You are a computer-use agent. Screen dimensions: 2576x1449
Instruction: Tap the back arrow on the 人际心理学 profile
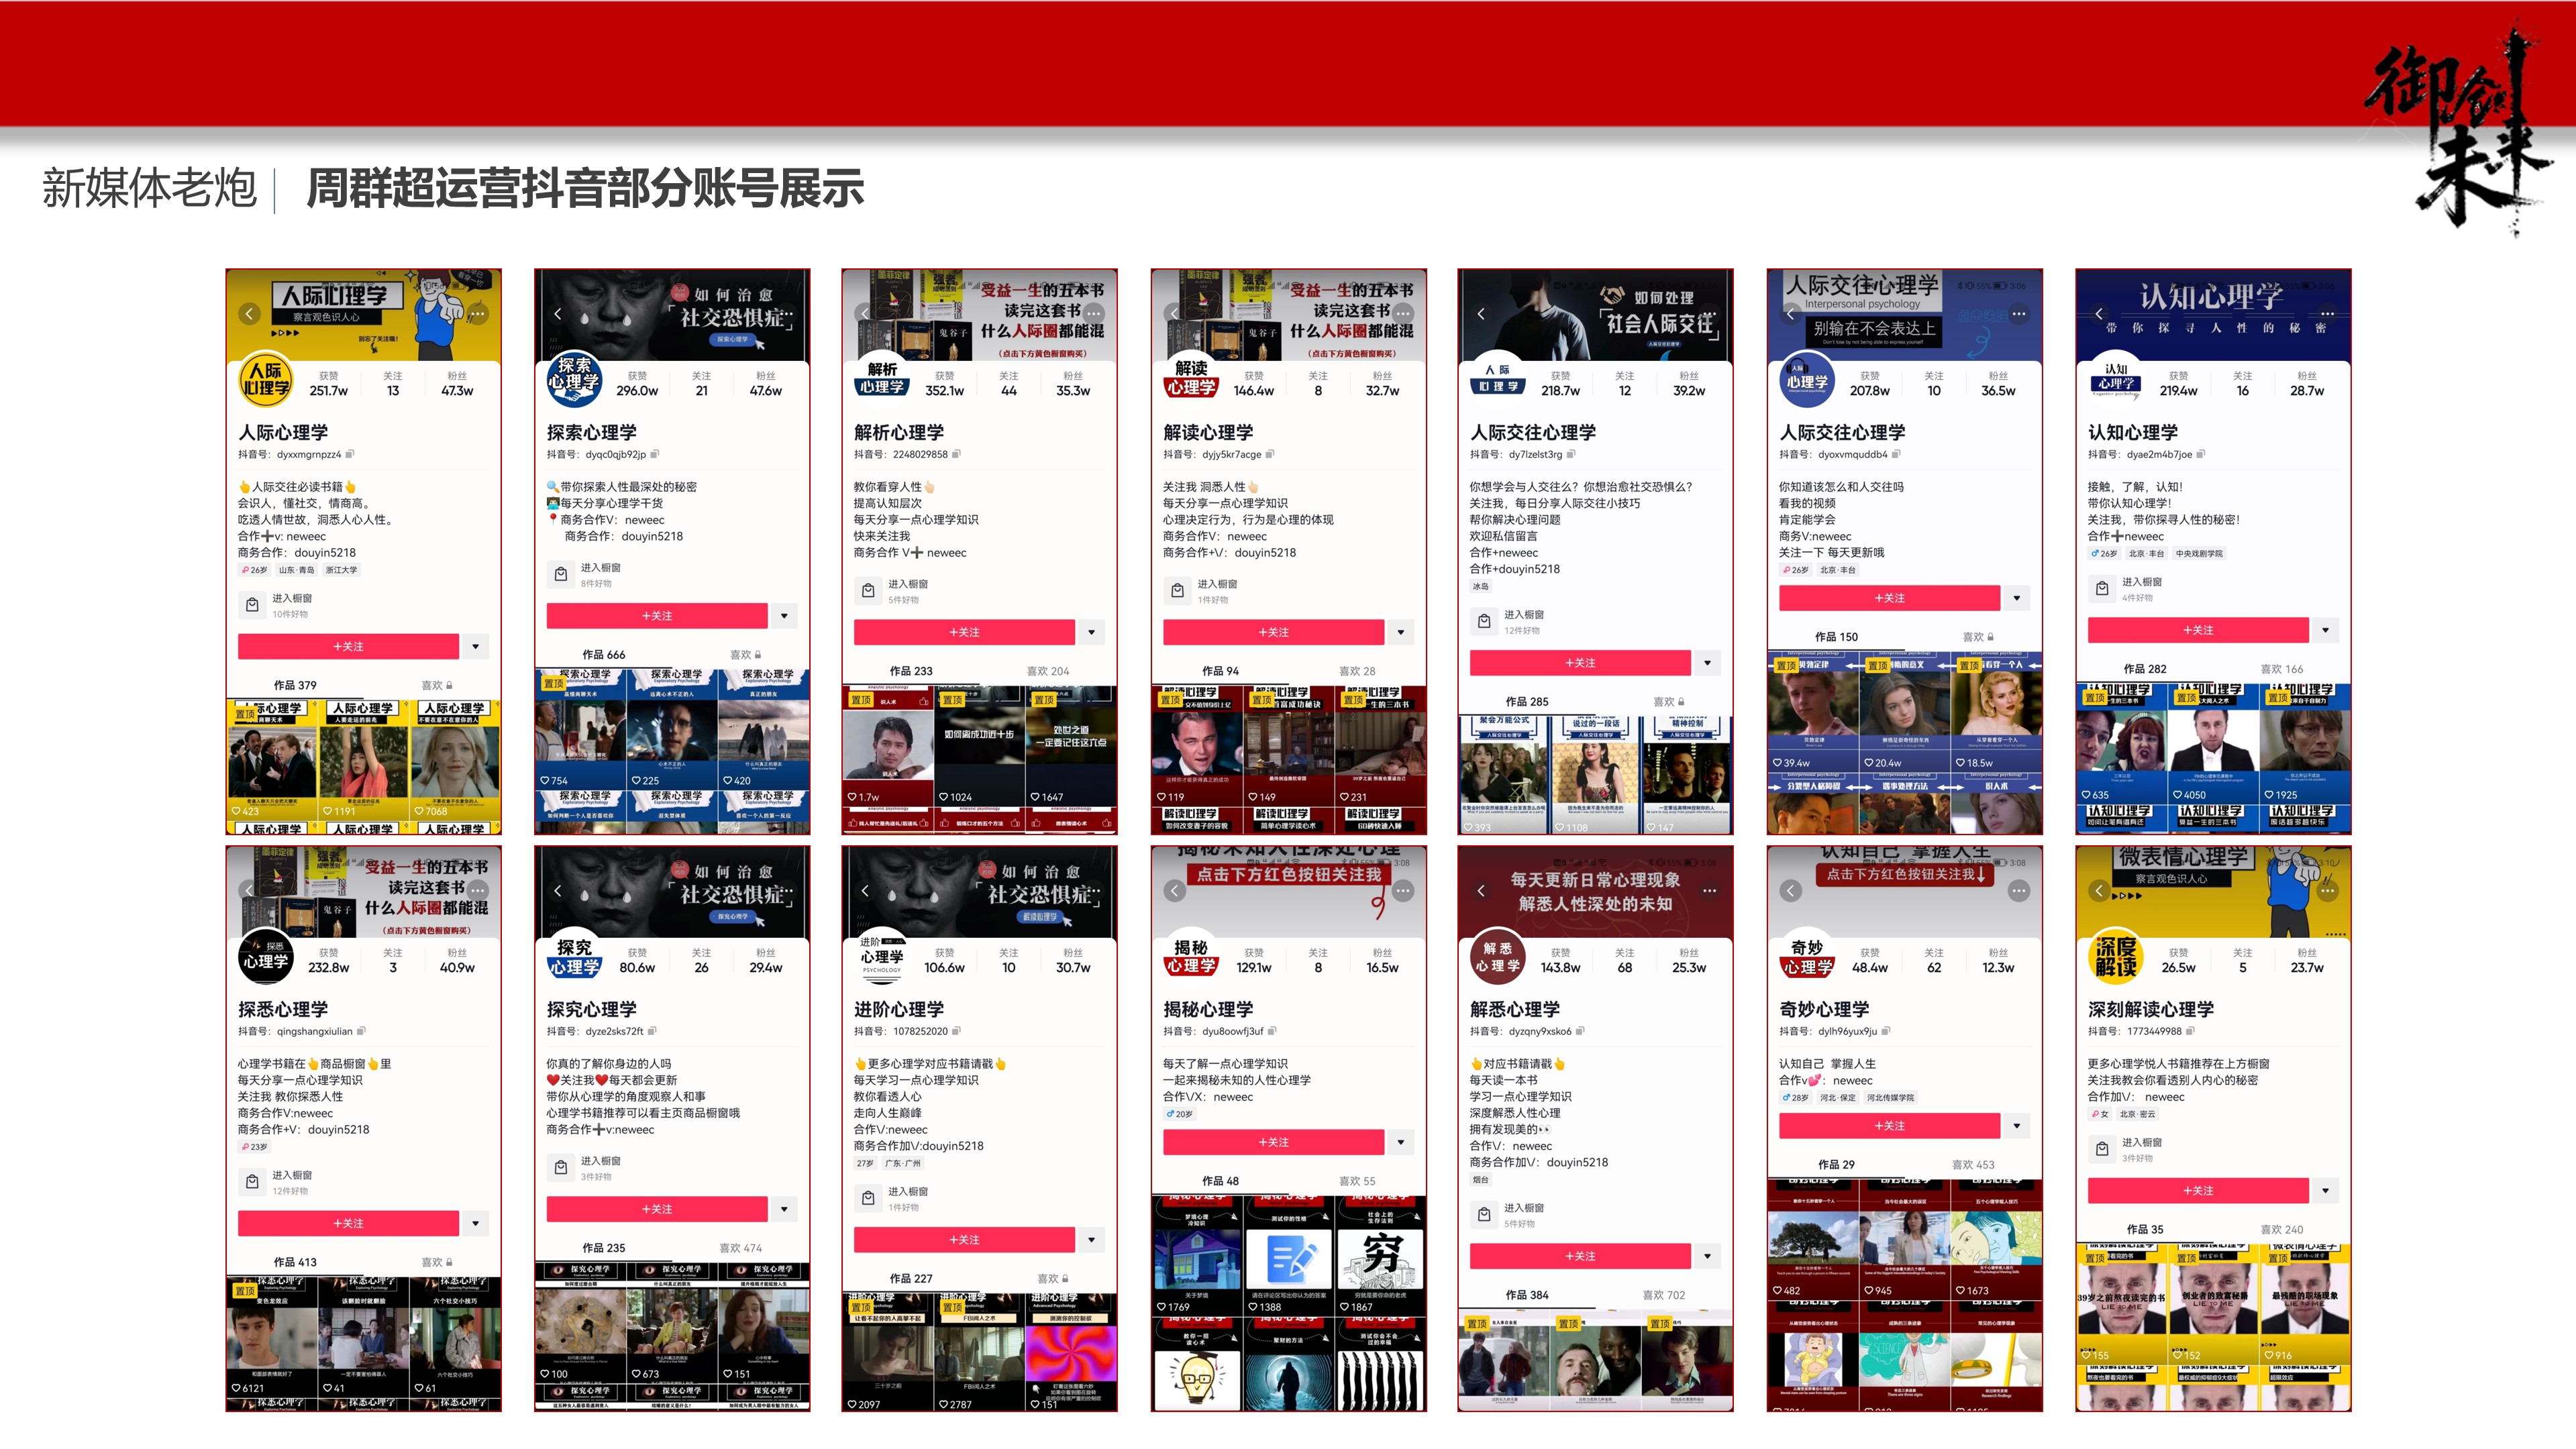tap(250, 314)
